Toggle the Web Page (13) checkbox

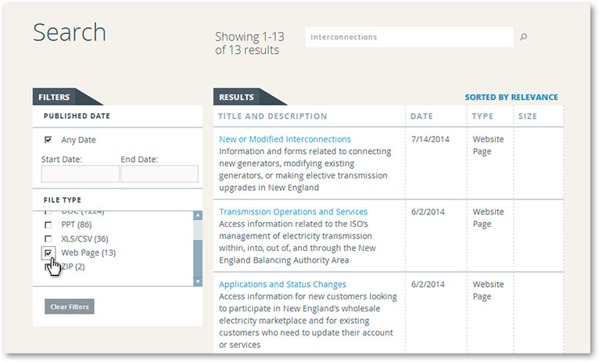48,253
